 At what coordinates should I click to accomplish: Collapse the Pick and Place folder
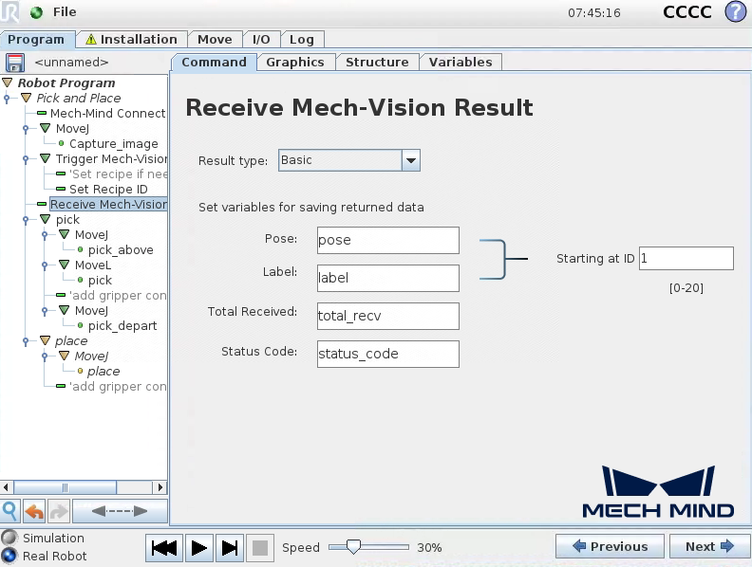[27, 98]
